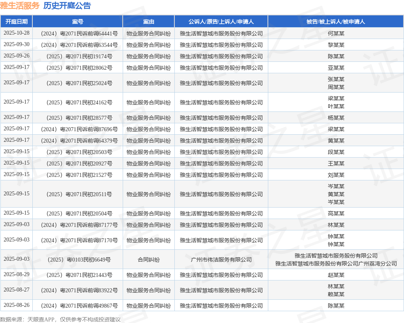Click plaintiff 广州市伟洁服务有限公司
404x323 pixels.
click(x=221, y=260)
